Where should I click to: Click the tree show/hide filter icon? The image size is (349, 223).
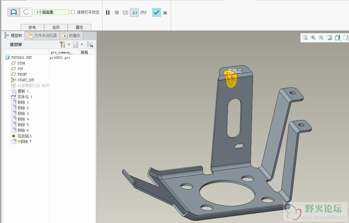(90, 44)
